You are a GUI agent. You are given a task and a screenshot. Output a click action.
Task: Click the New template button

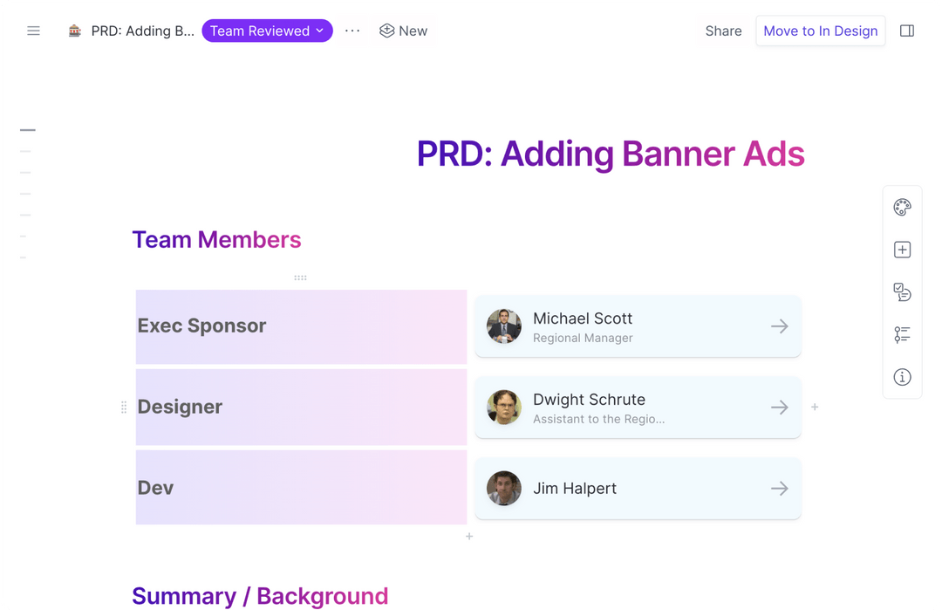(x=403, y=31)
